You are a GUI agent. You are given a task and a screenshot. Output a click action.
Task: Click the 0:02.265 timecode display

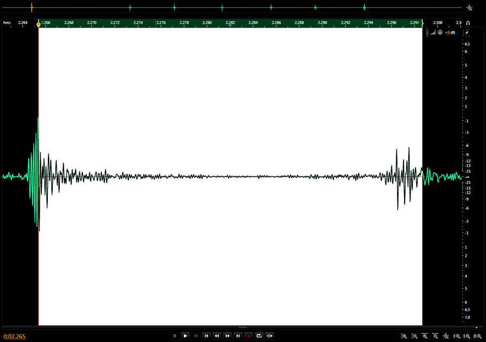click(15, 337)
